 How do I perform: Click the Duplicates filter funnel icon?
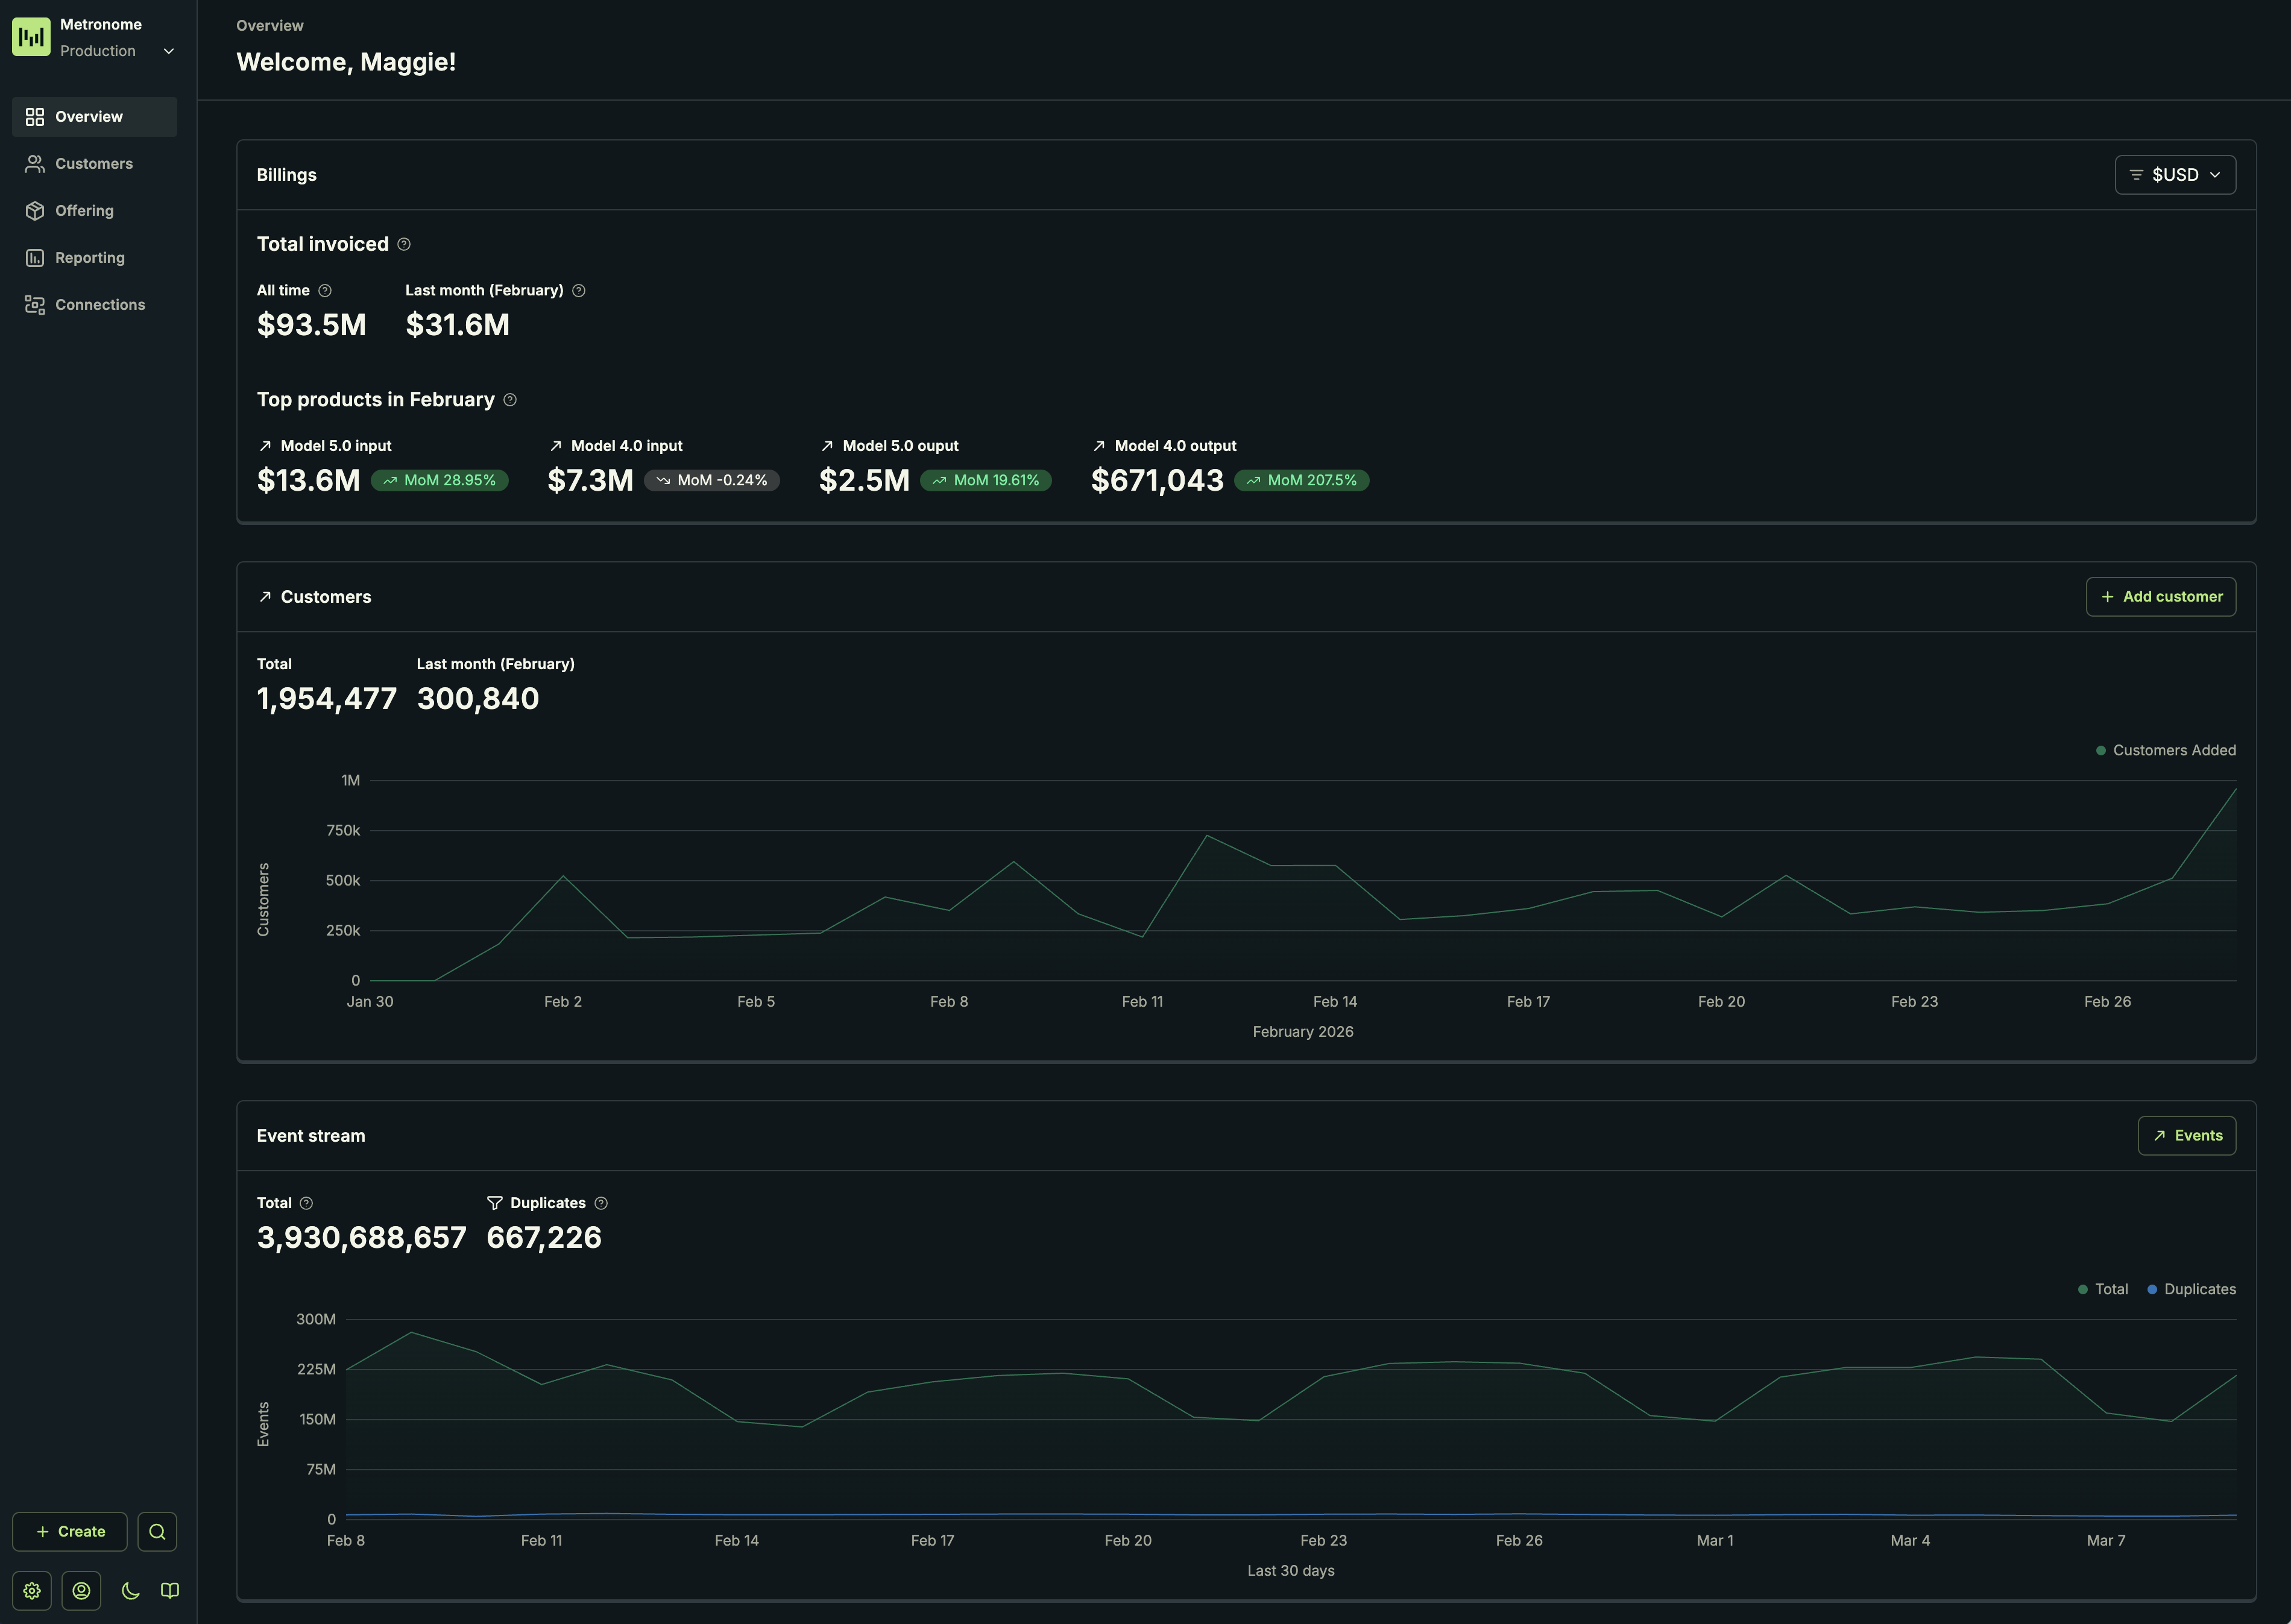495,1204
